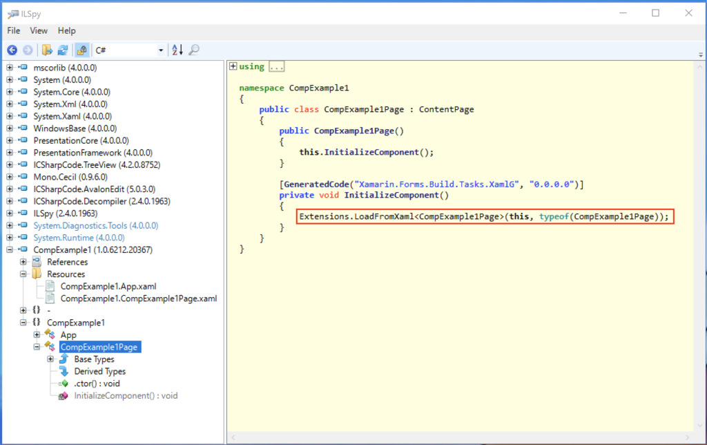Collapse the CompExample1 namespace node
The image size is (707, 445).
tap(23, 323)
